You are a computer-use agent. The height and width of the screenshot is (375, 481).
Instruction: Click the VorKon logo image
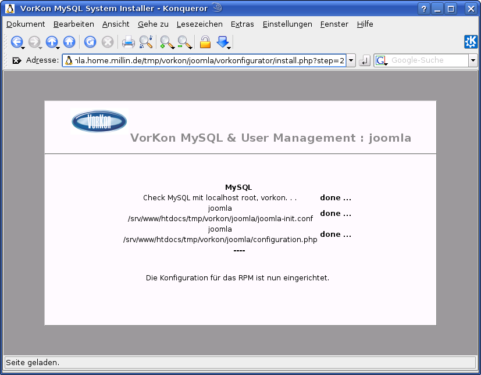point(99,121)
